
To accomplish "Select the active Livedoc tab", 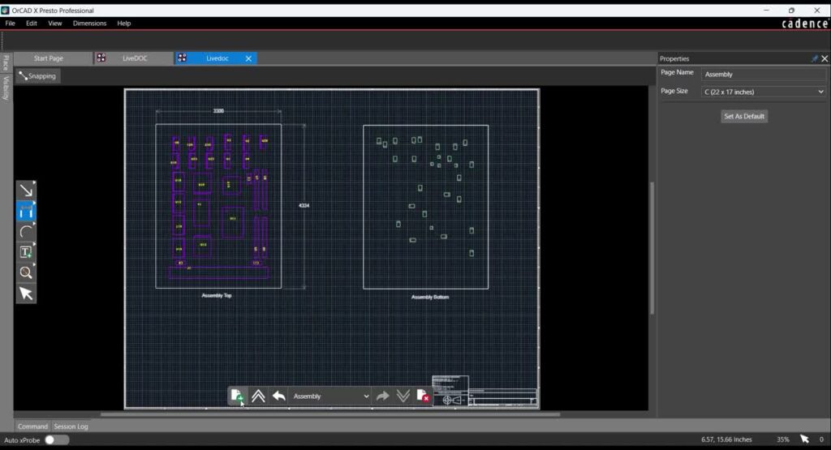I will click(x=216, y=58).
